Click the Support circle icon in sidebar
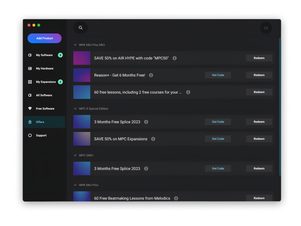The width and height of the screenshot is (301, 226). (30, 135)
